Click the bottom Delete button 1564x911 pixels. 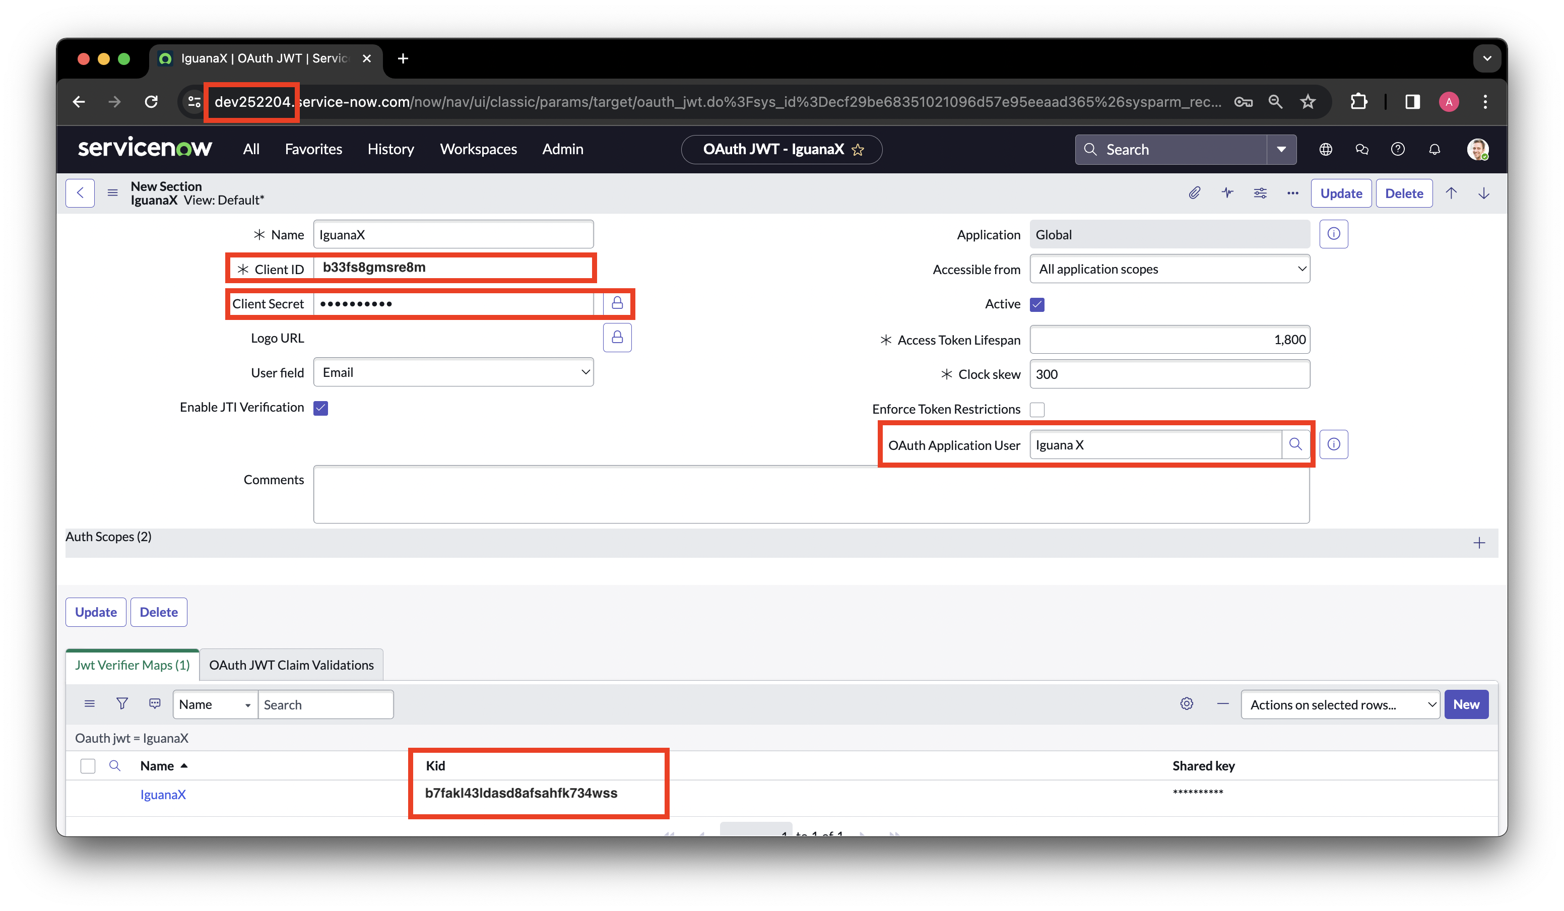158,612
